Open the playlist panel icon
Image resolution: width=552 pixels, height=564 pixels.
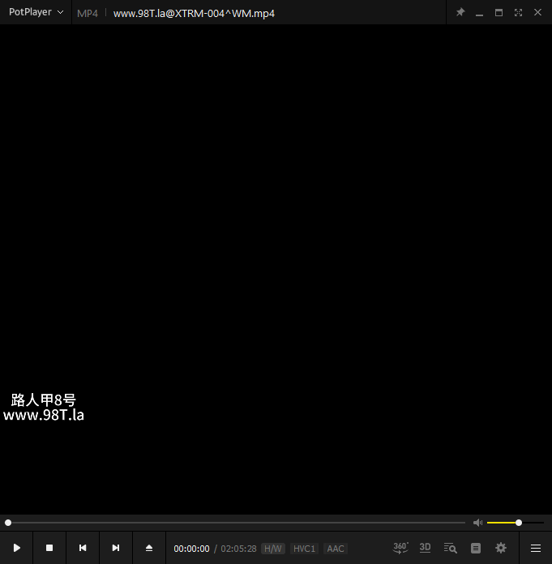(x=476, y=548)
